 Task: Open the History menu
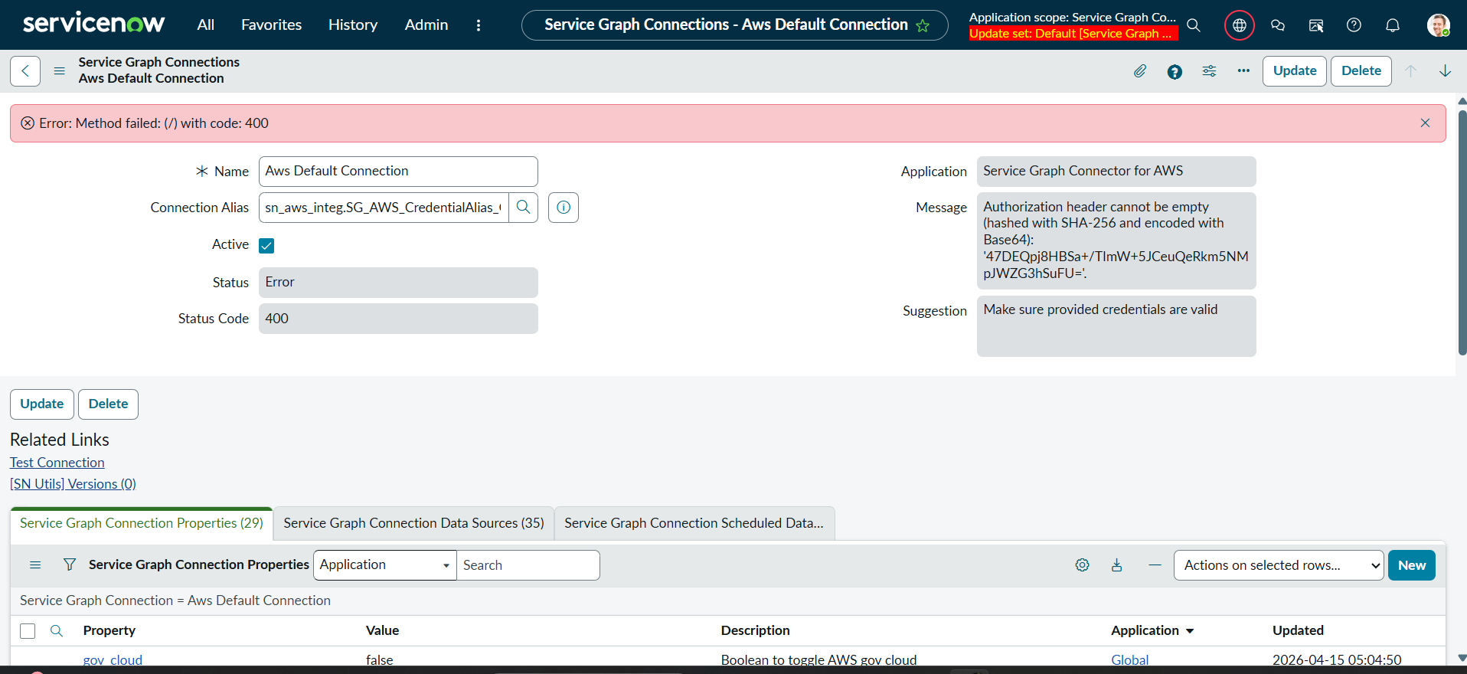coord(353,25)
